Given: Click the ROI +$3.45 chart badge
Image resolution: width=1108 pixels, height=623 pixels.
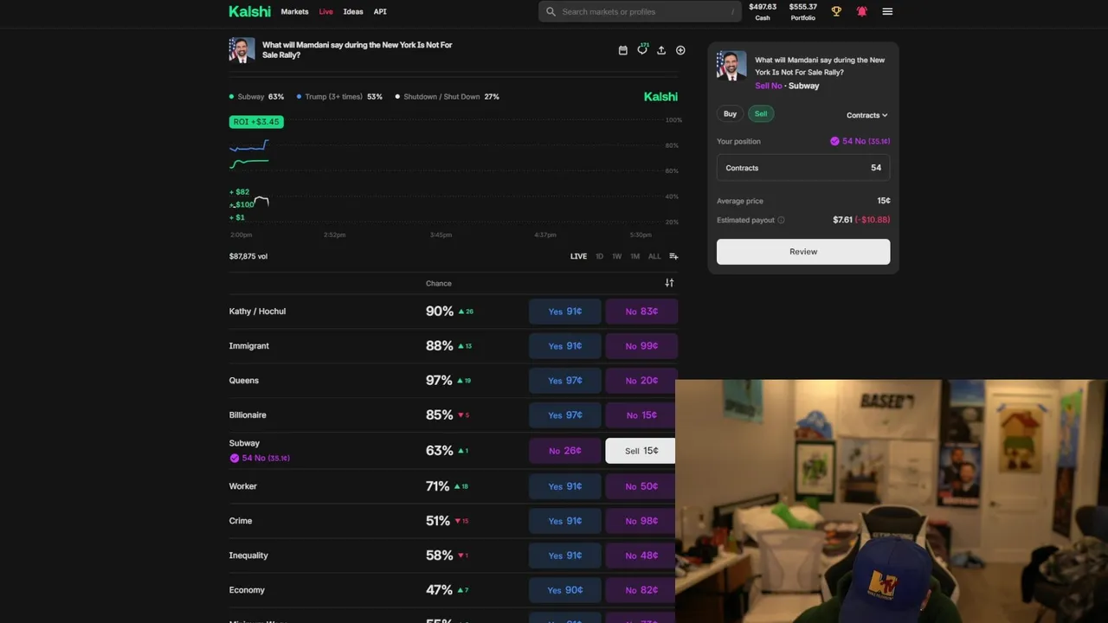Looking at the screenshot, I should pyautogui.click(x=256, y=122).
